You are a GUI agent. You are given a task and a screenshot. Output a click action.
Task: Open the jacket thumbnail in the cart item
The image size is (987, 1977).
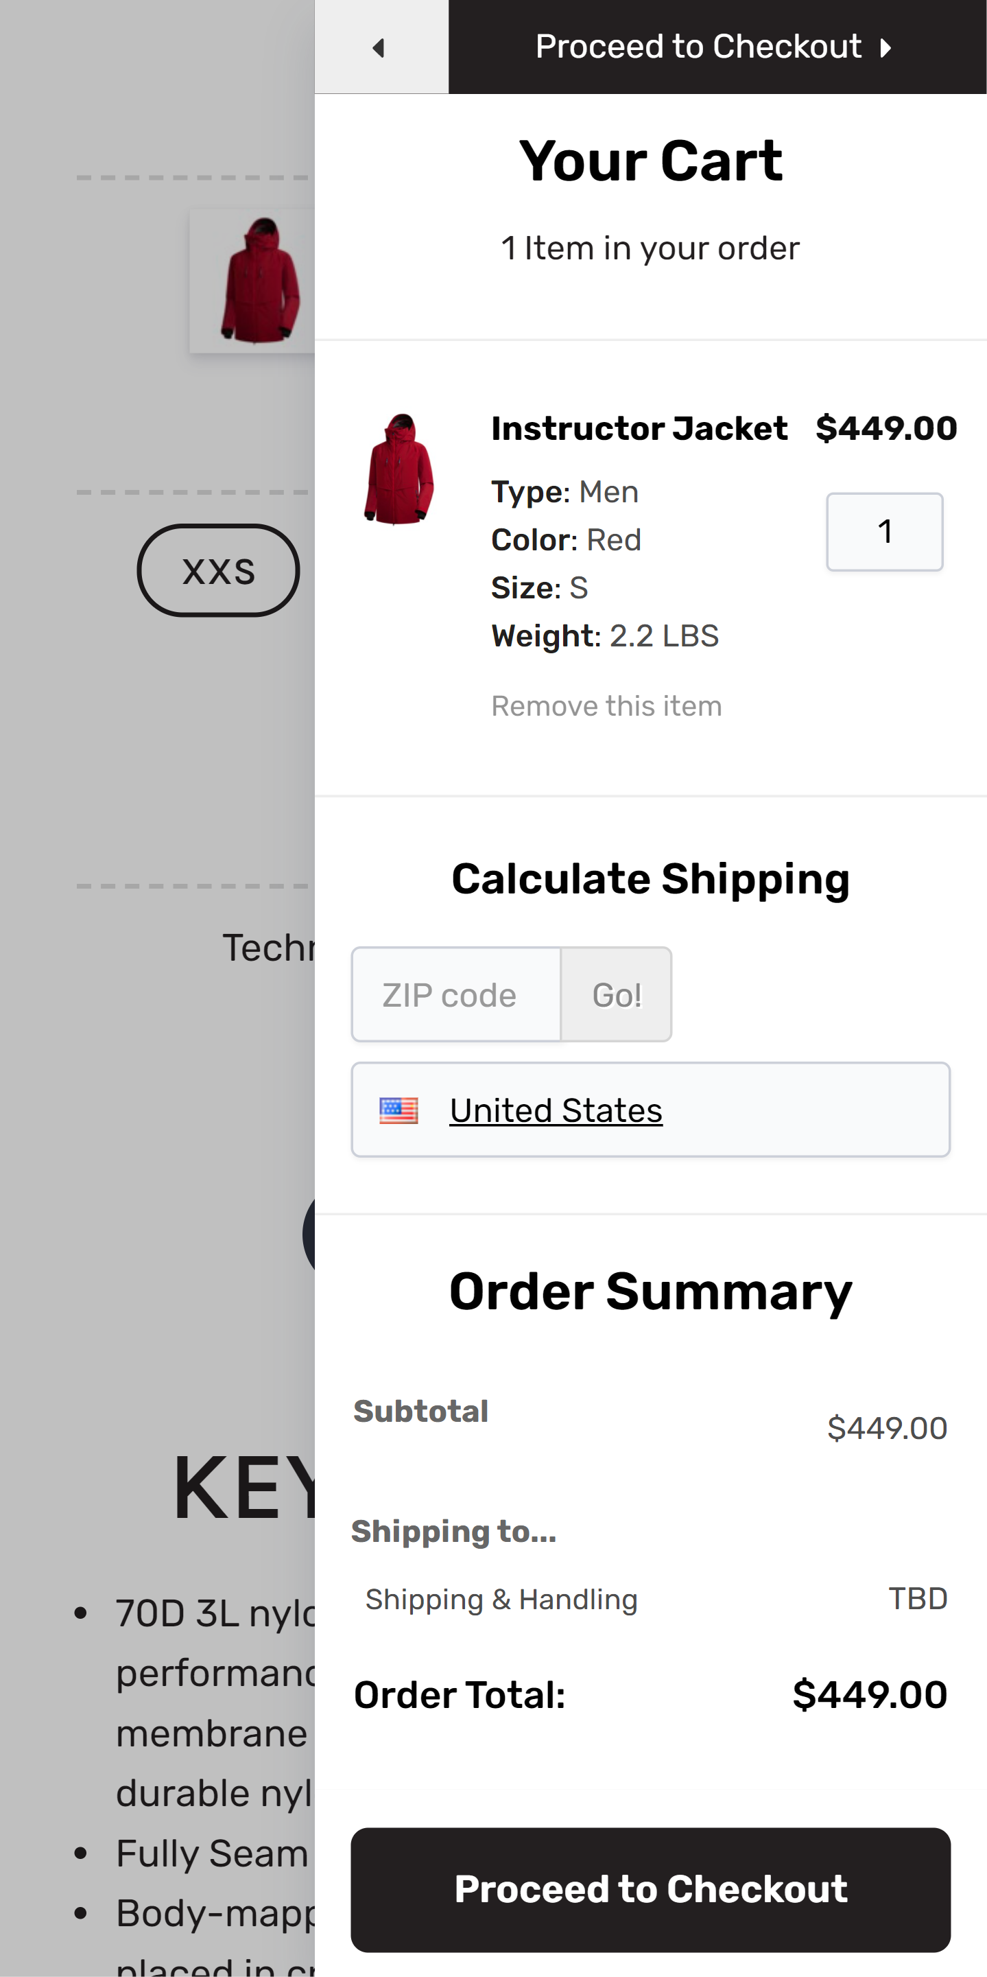pyautogui.click(x=399, y=468)
